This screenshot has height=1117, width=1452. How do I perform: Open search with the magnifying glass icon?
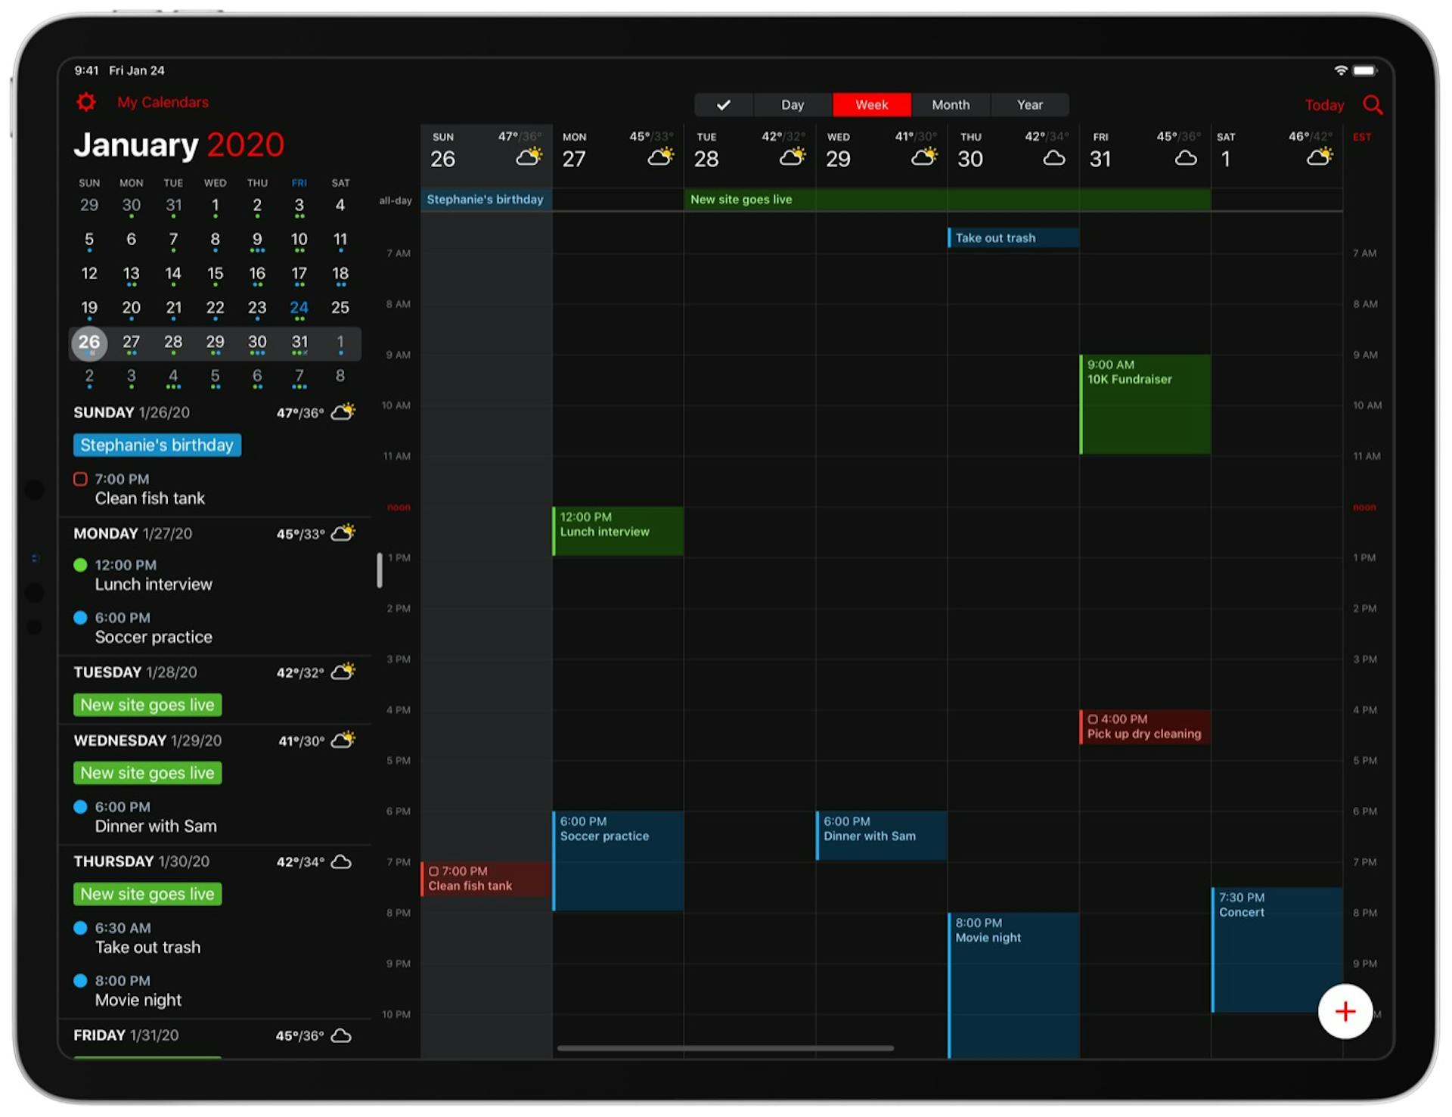point(1373,105)
